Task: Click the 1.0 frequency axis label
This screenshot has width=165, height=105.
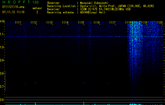Action: [x=2, y=47]
